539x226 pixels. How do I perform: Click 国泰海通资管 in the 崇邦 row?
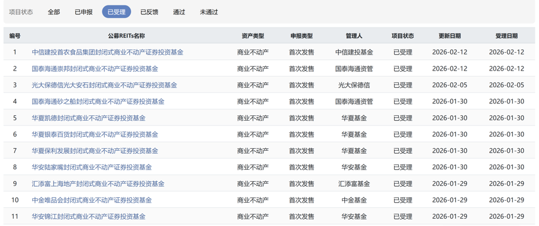click(354, 69)
